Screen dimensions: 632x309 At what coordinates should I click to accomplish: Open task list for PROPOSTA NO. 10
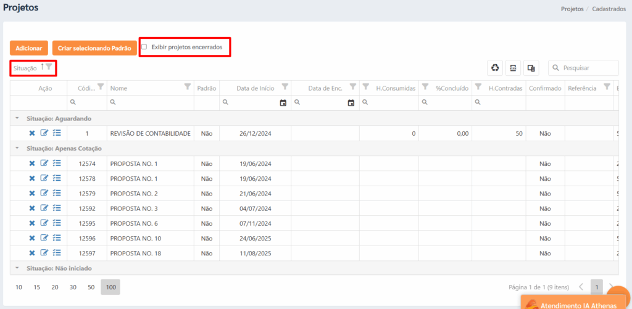pos(57,237)
